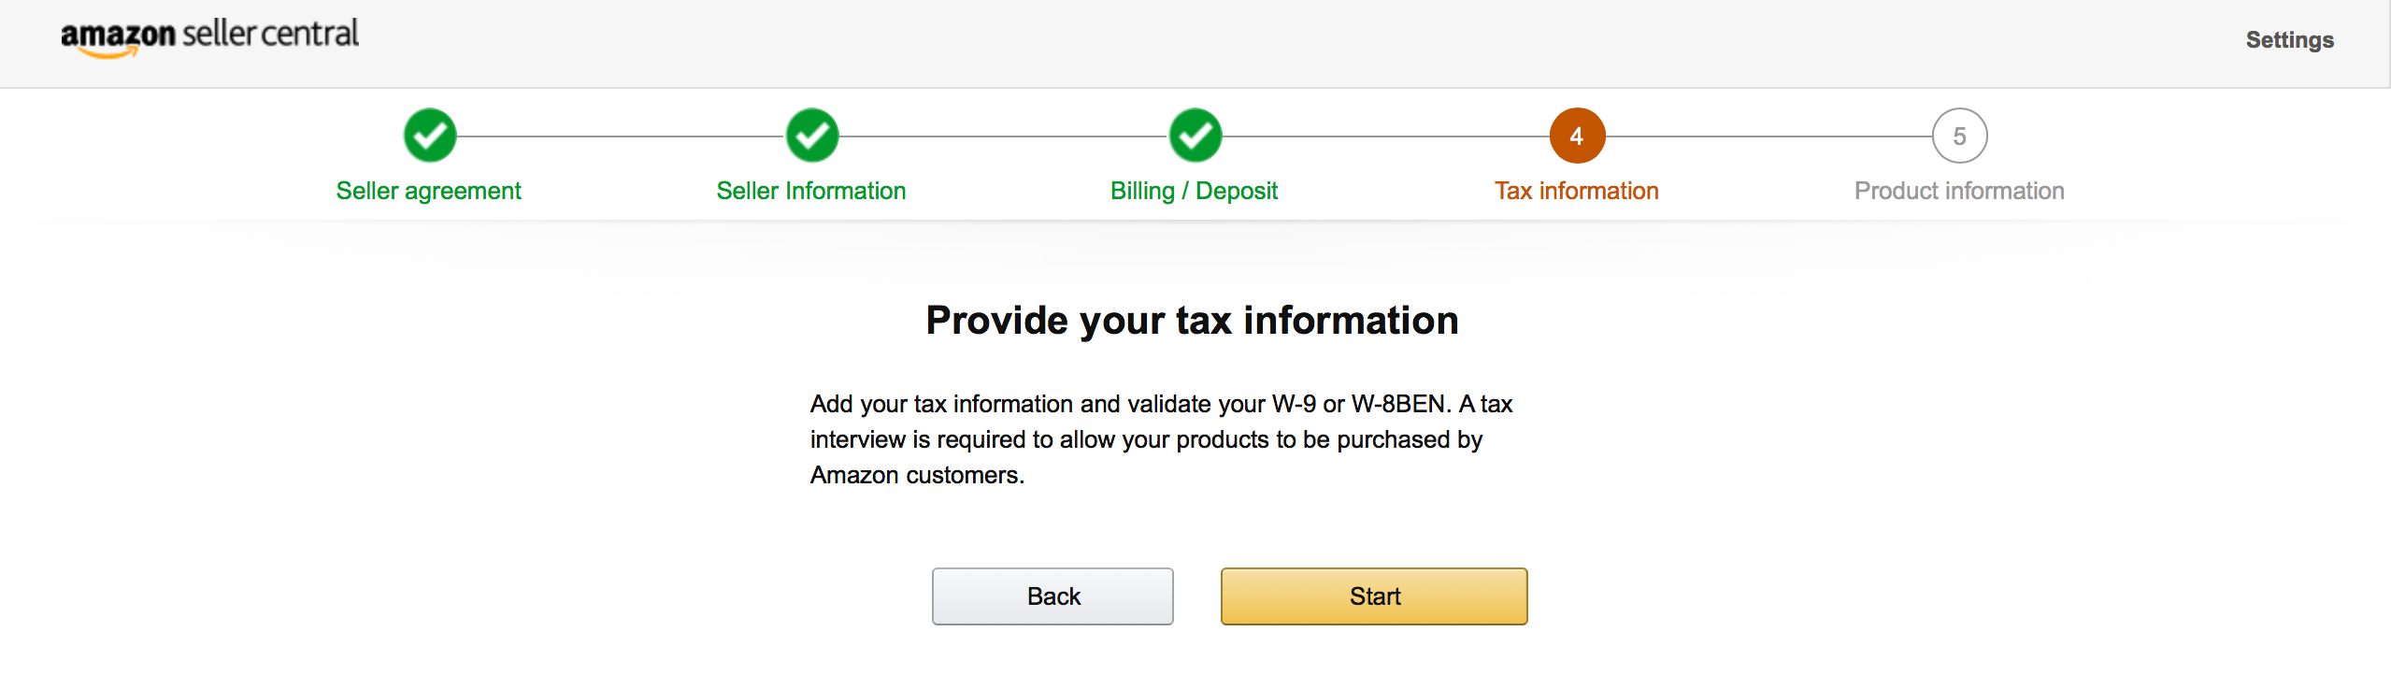The image size is (2391, 689).
Task: Go to the Seller agreement step label
Action: tap(429, 191)
